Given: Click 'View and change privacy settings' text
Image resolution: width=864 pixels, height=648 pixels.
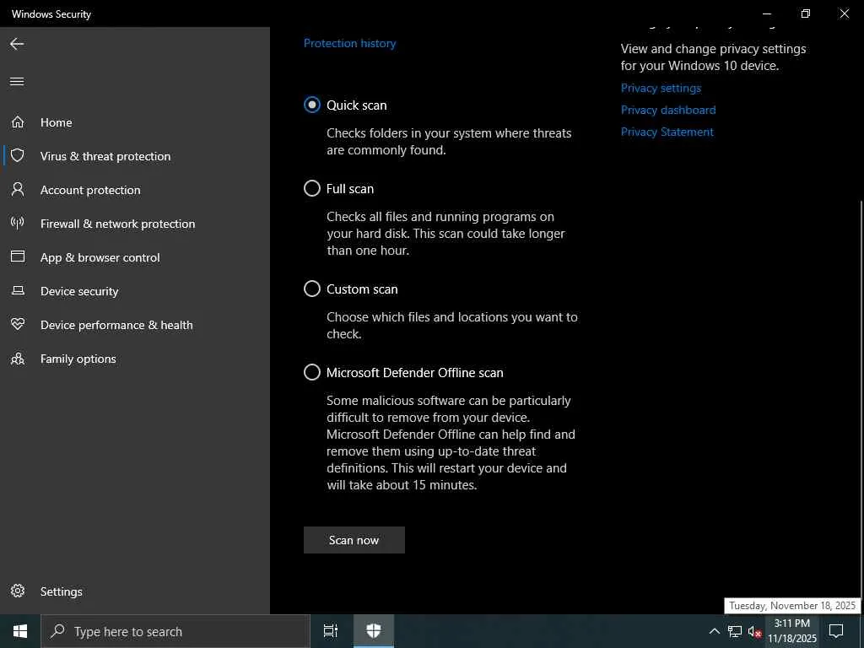Looking at the screenshot, I should tap(713, 48).
